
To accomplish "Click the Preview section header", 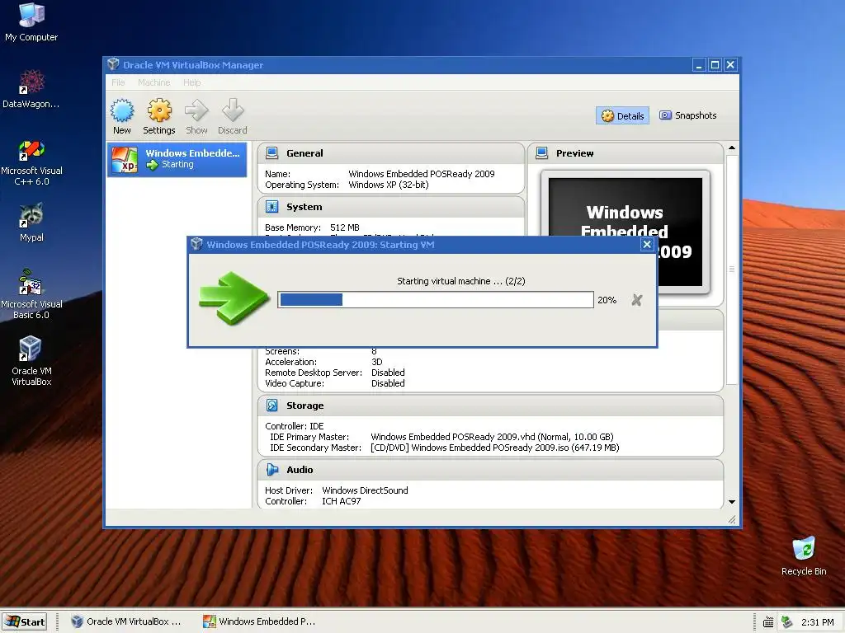I will pyautogui.click(x=625, y=153).
